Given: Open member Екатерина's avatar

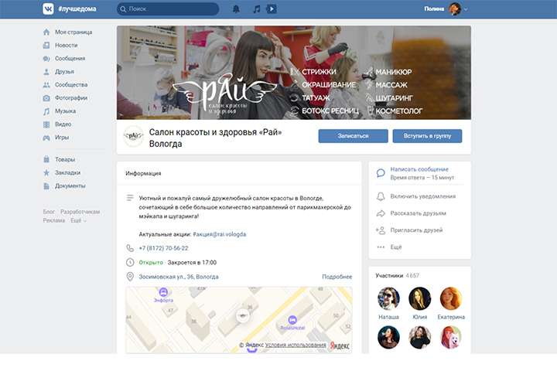Looking at the screenshot, I should point(451,298).
